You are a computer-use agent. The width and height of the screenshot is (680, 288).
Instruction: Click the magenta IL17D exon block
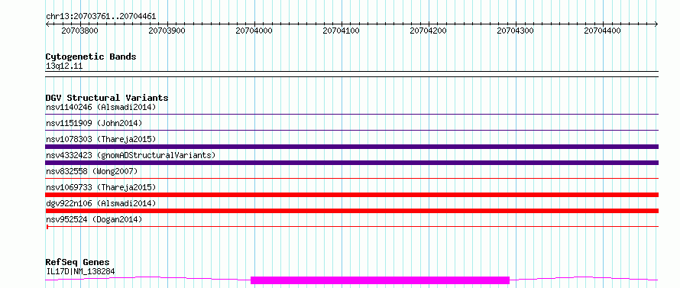pyautogui.click(x=380, y=280)
